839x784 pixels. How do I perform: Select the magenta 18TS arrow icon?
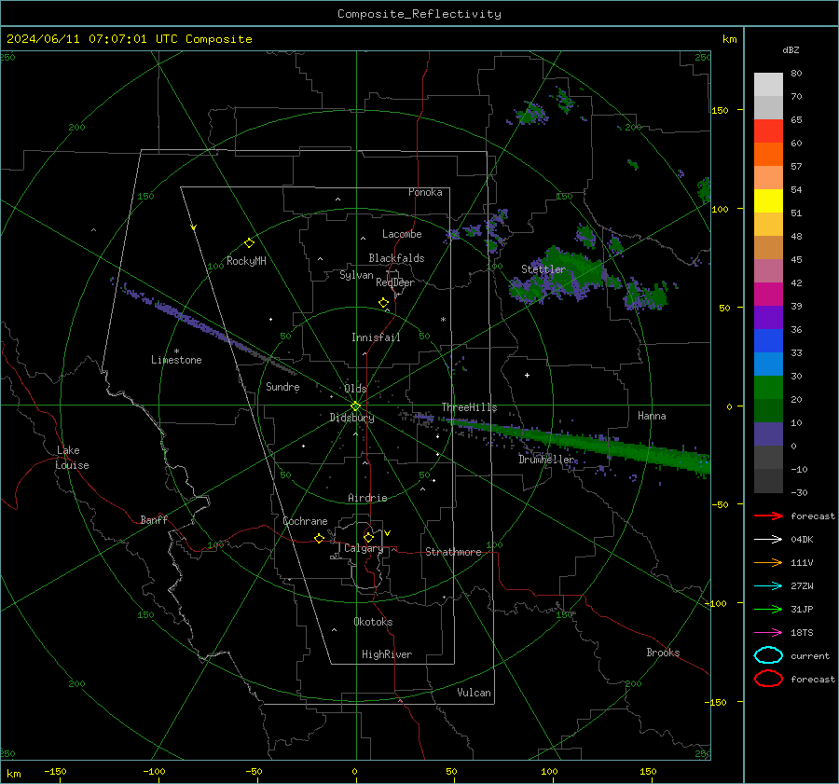point(768,633)
